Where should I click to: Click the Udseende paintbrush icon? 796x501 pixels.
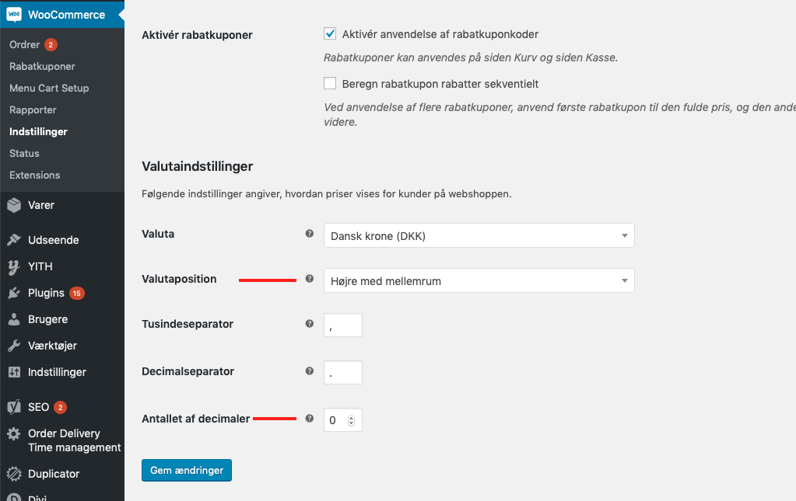coord(14,240)
